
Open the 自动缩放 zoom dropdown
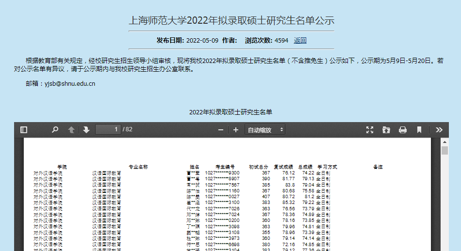(265, 130)
